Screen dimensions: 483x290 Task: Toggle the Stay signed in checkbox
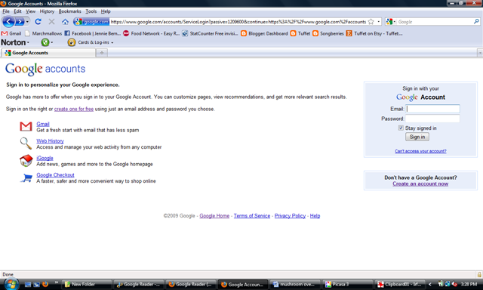[401, 128]
